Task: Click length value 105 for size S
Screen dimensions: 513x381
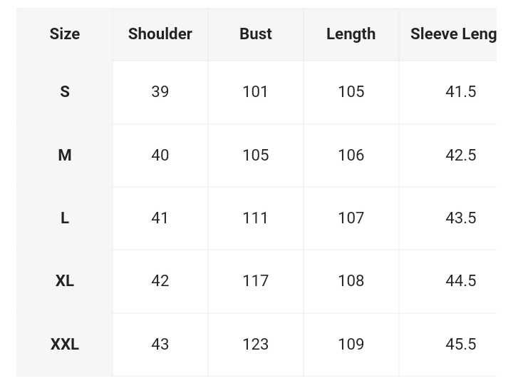Action: (351, 91)
